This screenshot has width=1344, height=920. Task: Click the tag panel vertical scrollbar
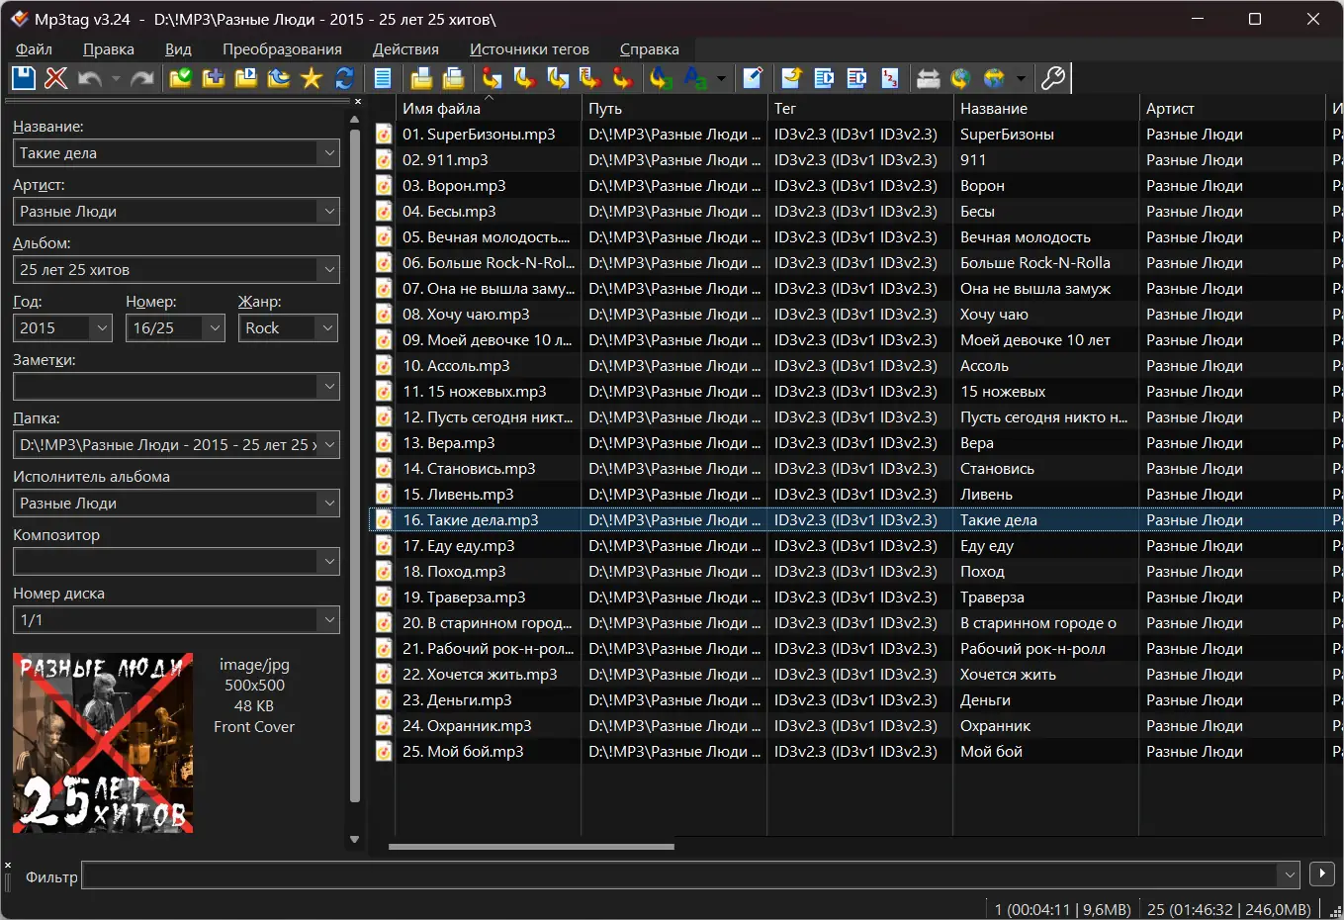point(355,465)
